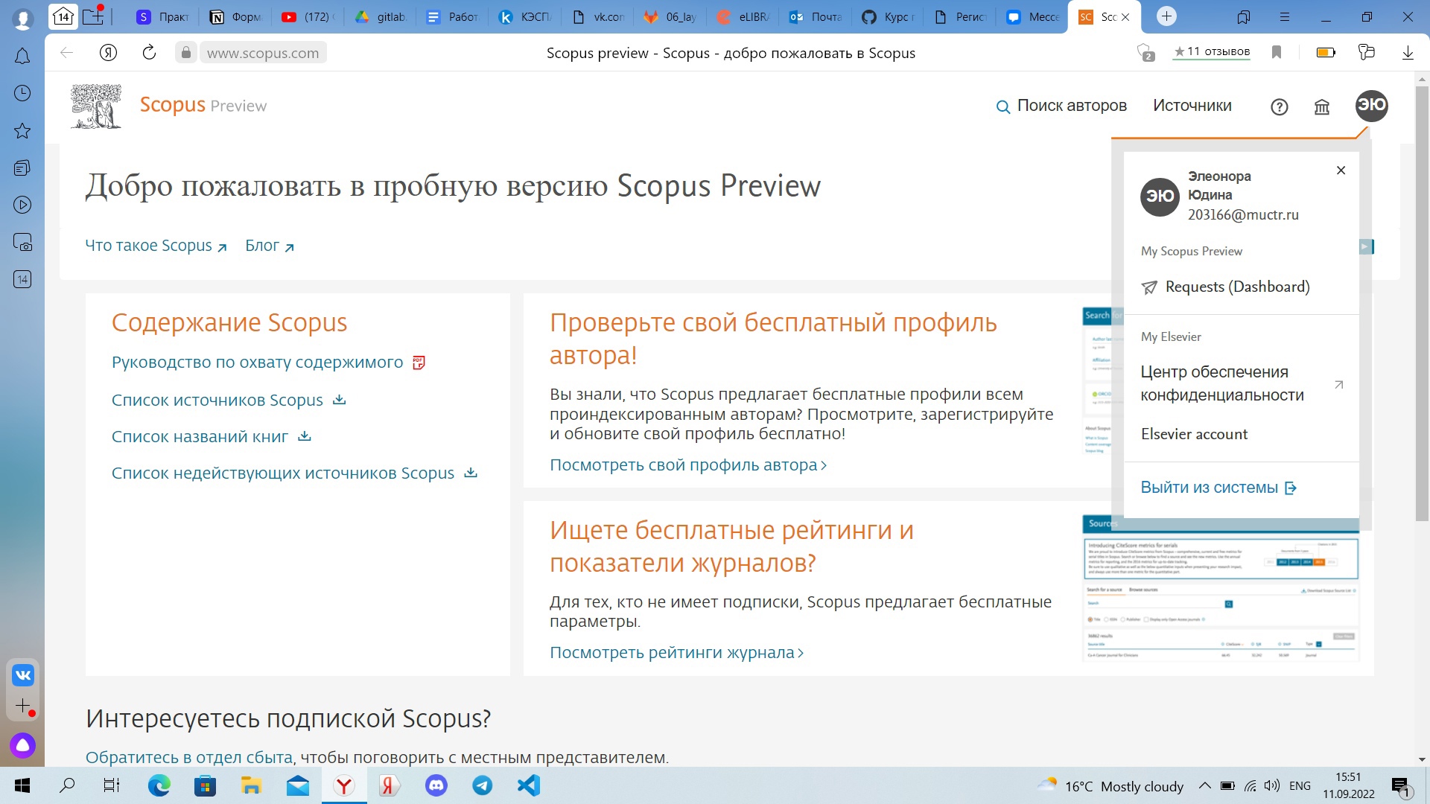Click Обратитесь в отдел сбыта link
Image resolution: width=1430 pixels, height=804 pixels.
click(189, 757)
